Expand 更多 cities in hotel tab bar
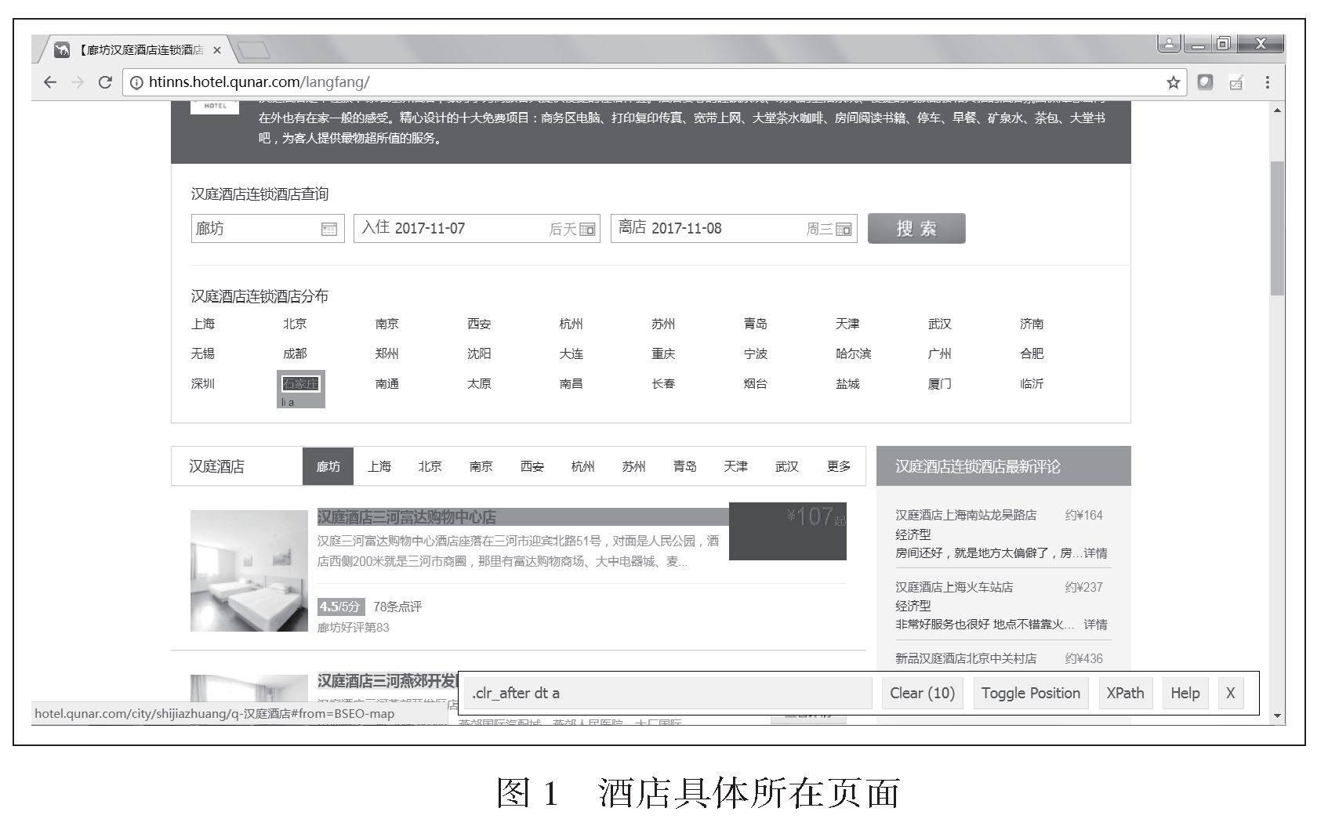This screenshot has height=826, width=1328. (838, 466)
